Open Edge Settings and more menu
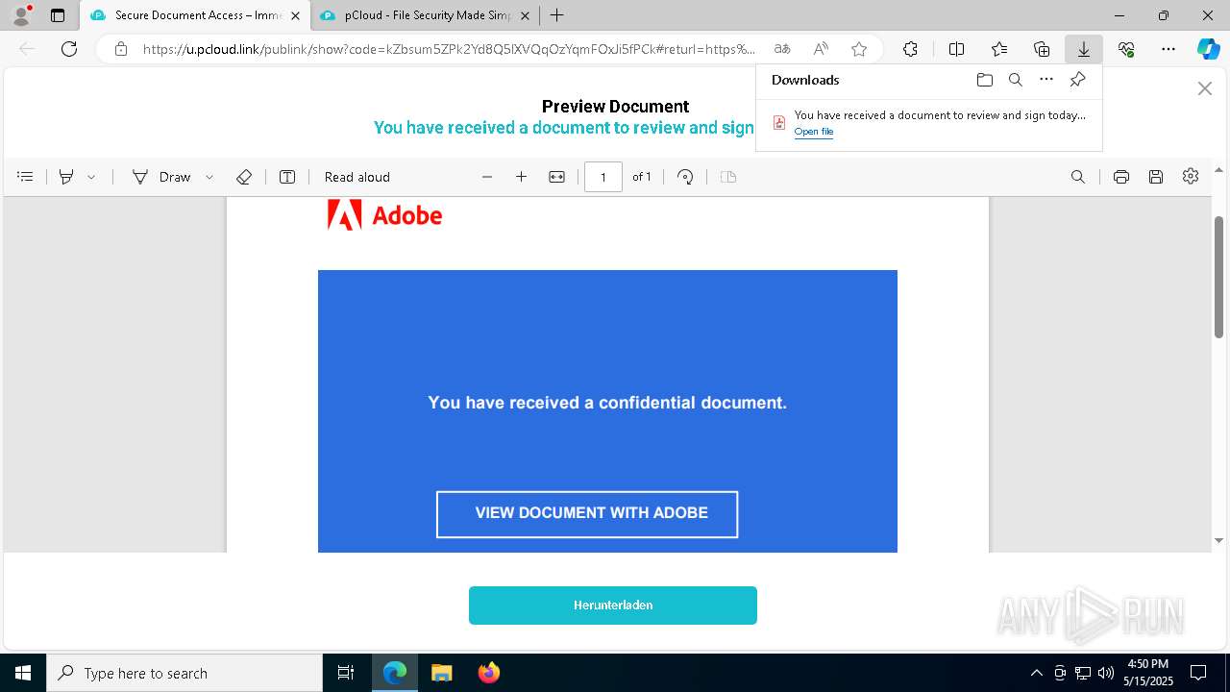Viewport: 1230px width, 692px height. [x=1168, y=49]
